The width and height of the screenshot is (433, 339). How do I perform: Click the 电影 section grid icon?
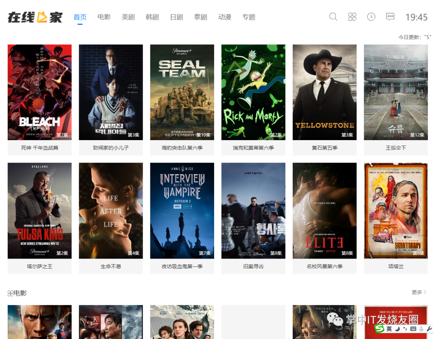(10, 293)
